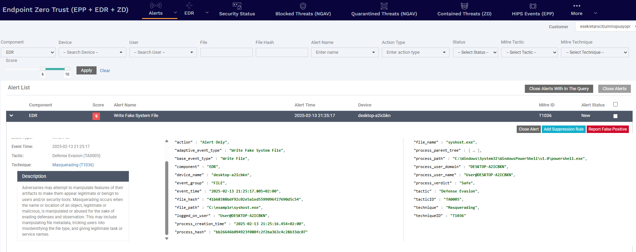Open the Select Tactic dropdown

529,52
